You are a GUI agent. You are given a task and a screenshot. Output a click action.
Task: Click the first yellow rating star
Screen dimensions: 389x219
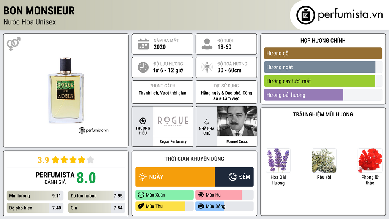(x=55, y=160)
